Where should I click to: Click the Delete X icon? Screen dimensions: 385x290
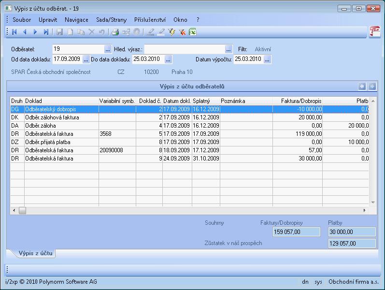[92, 32]
